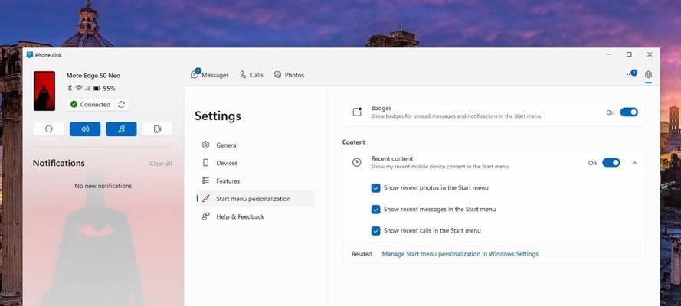Click the Do Not Disturb button
This screenshot has height=306, width=681.
[49, 129]
